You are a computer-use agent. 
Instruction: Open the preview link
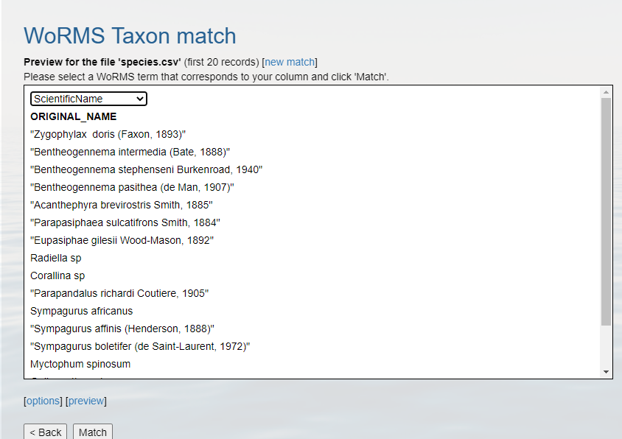[x=86, y=401]
